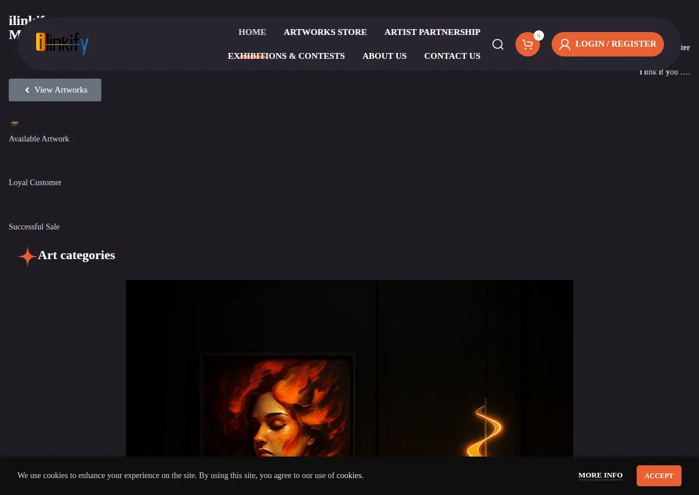Image resolution: width=699 pixels, height=495 pixels.
Task: Navigate to ABOUT US
Action: 384,56
